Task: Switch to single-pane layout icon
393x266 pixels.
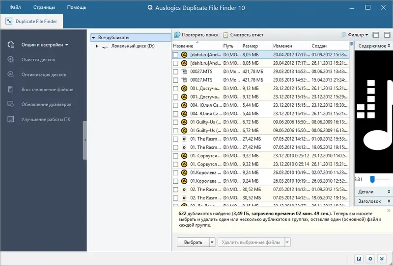Action: [x=376, y=35]
